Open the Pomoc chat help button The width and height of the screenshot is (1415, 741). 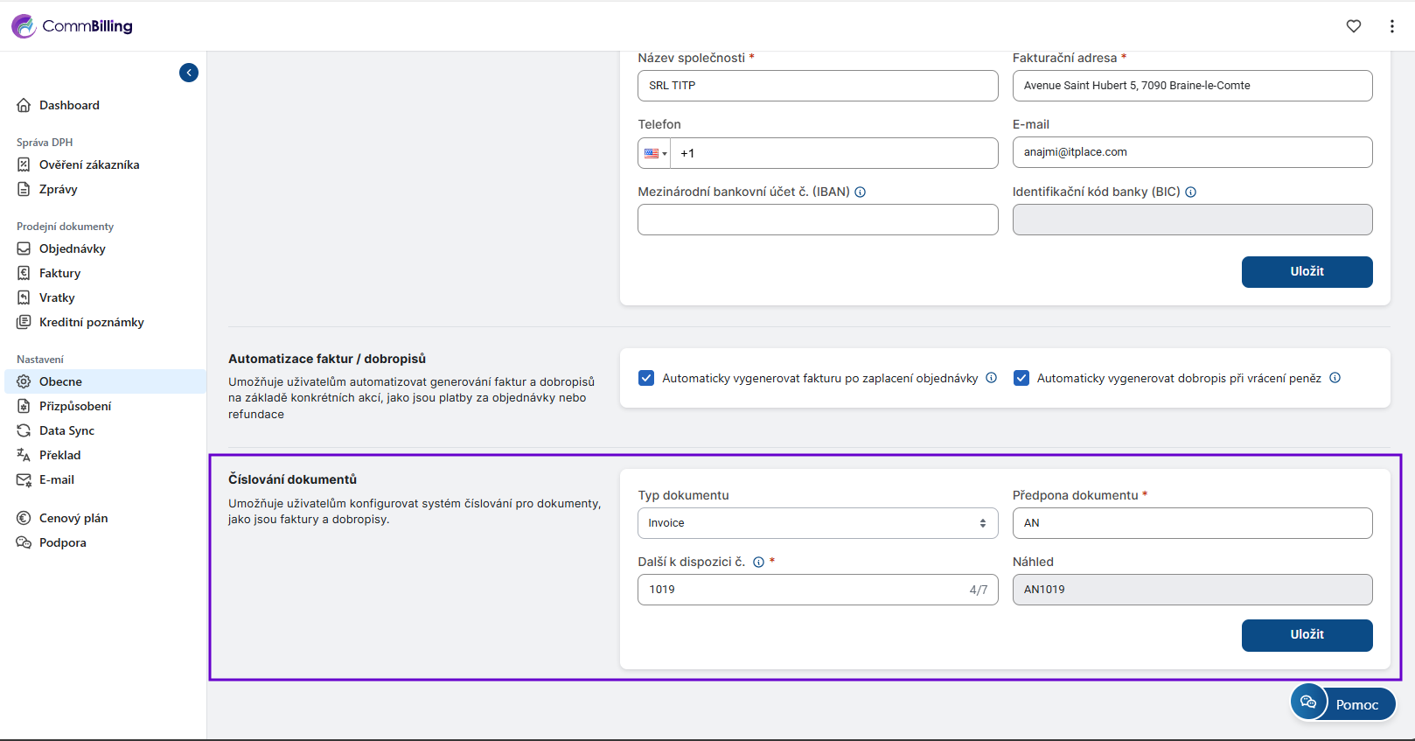pyautogui.click(x=1342, y=703)
